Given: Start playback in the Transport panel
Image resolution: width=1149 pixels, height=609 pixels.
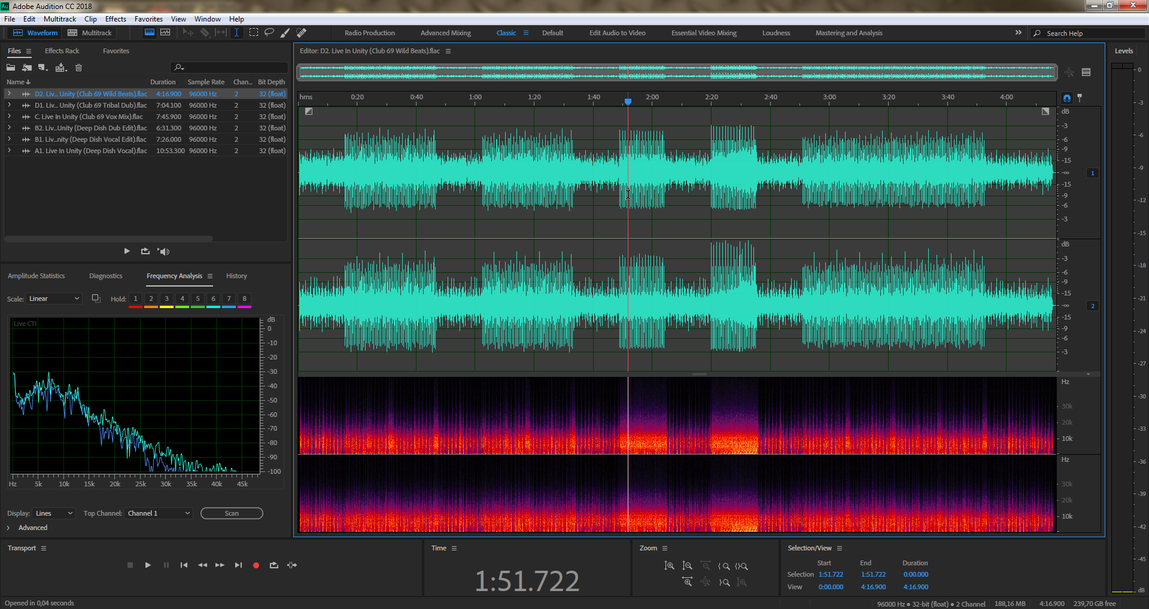Looking at the screenshot, I should (148, 565).
